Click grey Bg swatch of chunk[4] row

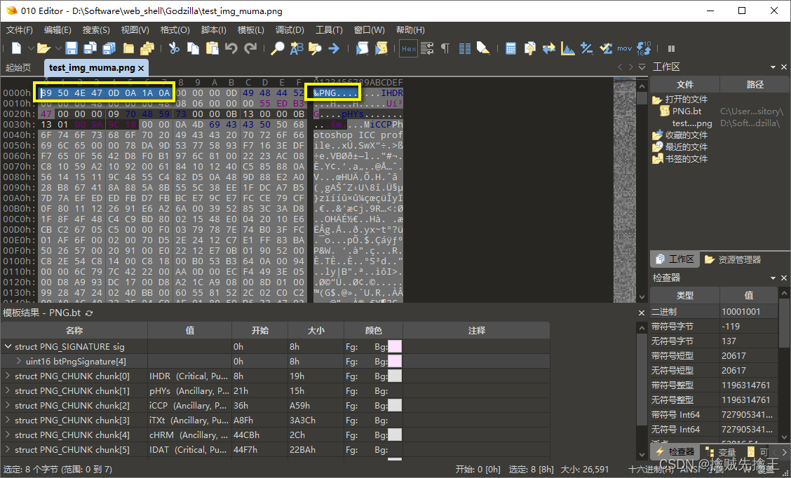click(395, 435)
